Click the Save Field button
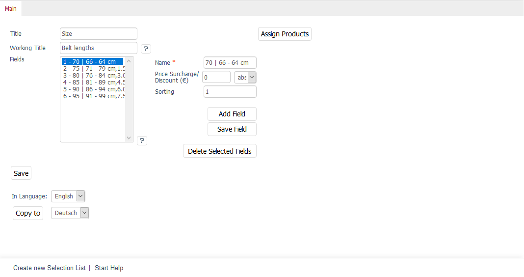524x277 pixels. click(232, 129)
